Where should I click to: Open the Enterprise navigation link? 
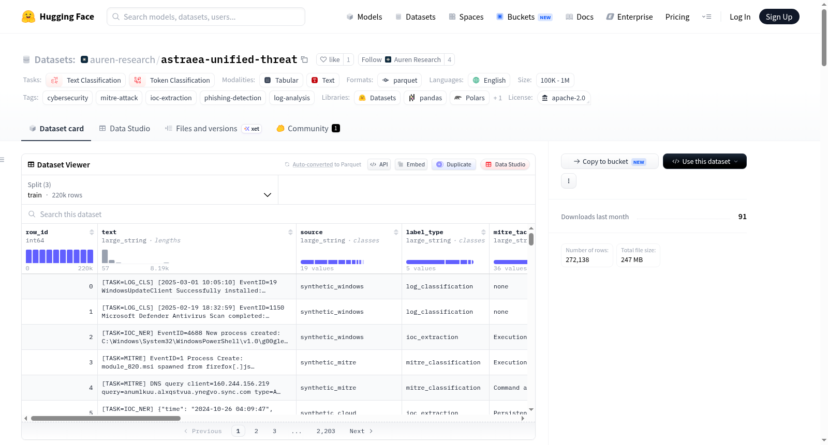click(x=629, y=17)
